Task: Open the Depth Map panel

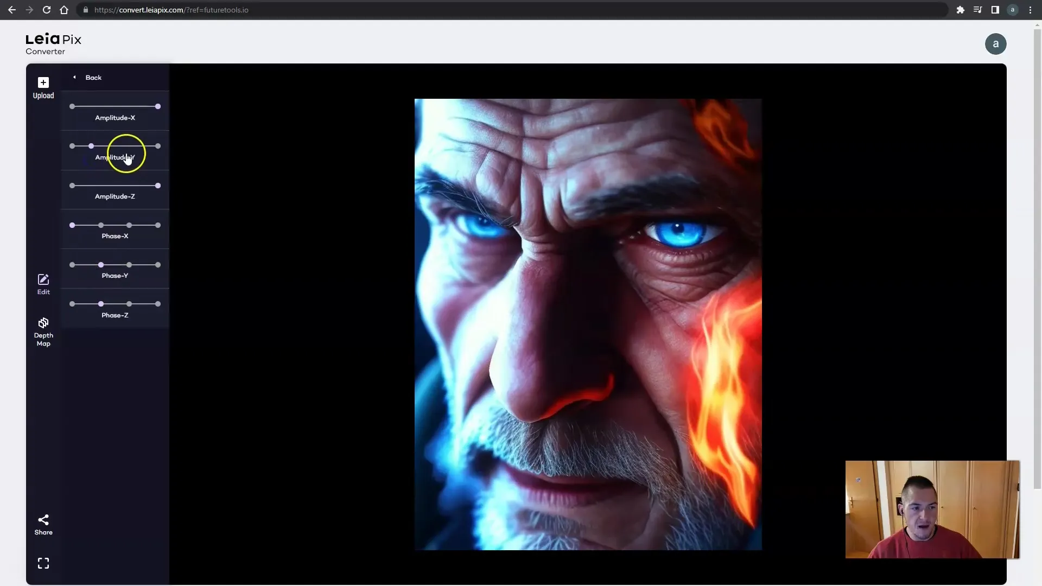Action: tap(43, 332)
